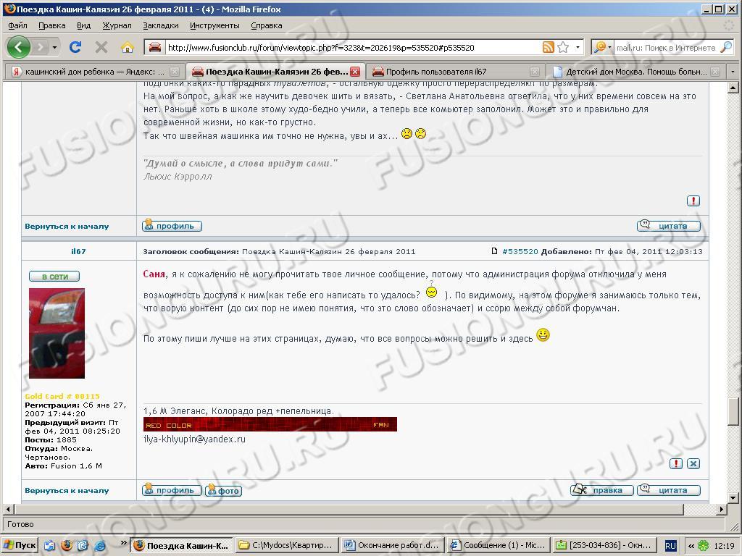This screenshot has height=556, width=742.
Task: Focus the mail.ru search field
Action: [667, 47]
